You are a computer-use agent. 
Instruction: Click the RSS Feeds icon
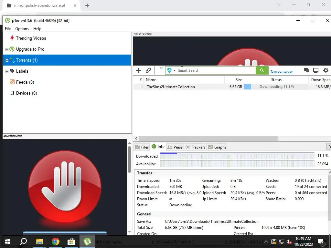point(12,82)
